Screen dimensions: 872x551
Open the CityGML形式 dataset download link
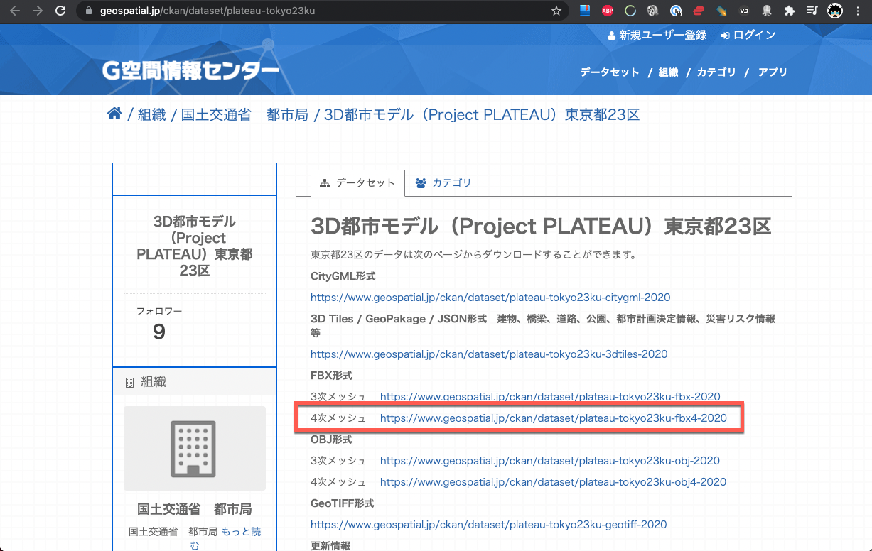pyautogui.click(x=490, y=297)
